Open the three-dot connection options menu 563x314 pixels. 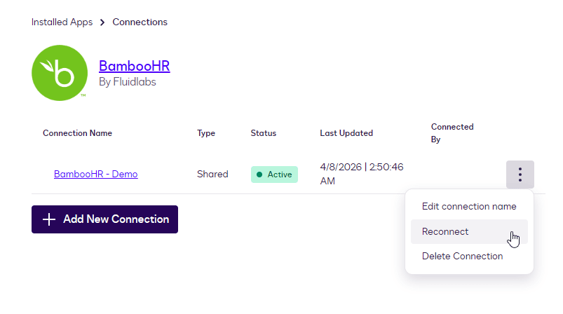click(520, 175)
